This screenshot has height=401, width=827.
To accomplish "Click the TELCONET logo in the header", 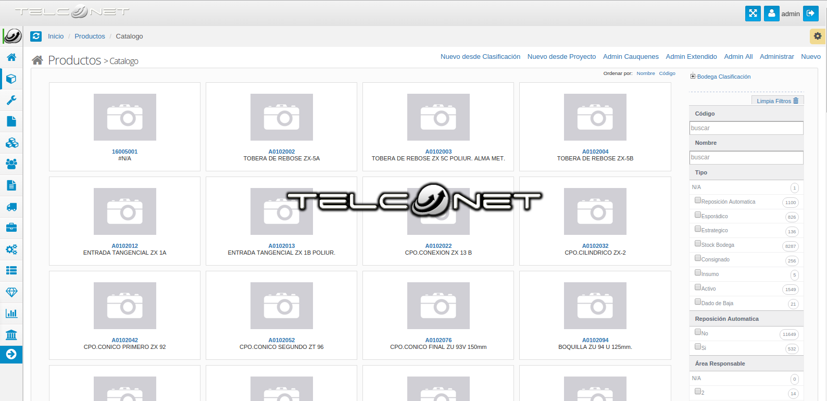I will tap(72, 11).
